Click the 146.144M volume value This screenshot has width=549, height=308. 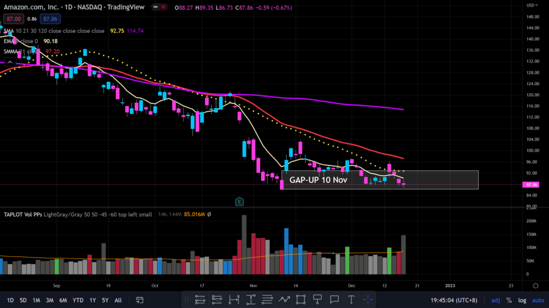tap(170, 214)
